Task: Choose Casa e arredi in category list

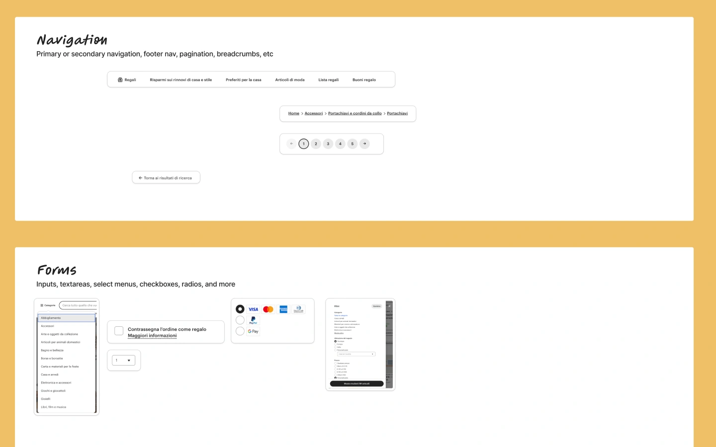Action: point(66,374)
